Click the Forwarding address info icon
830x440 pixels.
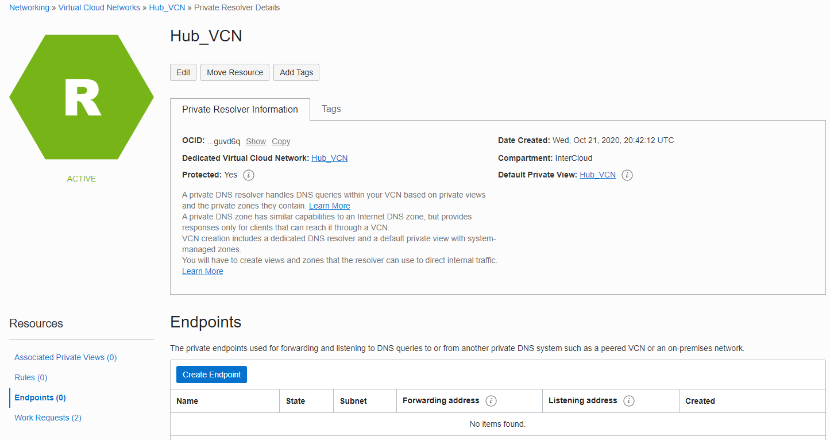click(491, 401)
